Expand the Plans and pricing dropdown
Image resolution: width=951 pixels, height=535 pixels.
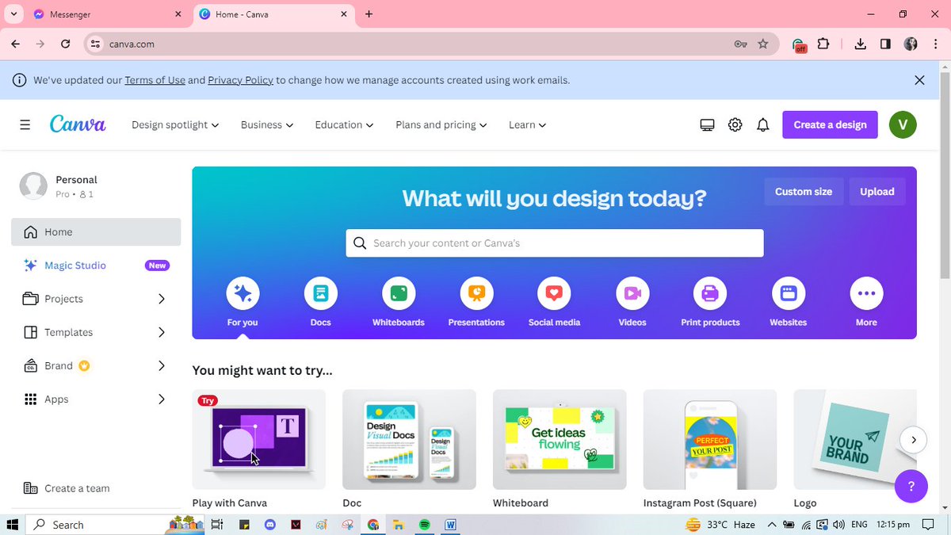coord(441,124)
